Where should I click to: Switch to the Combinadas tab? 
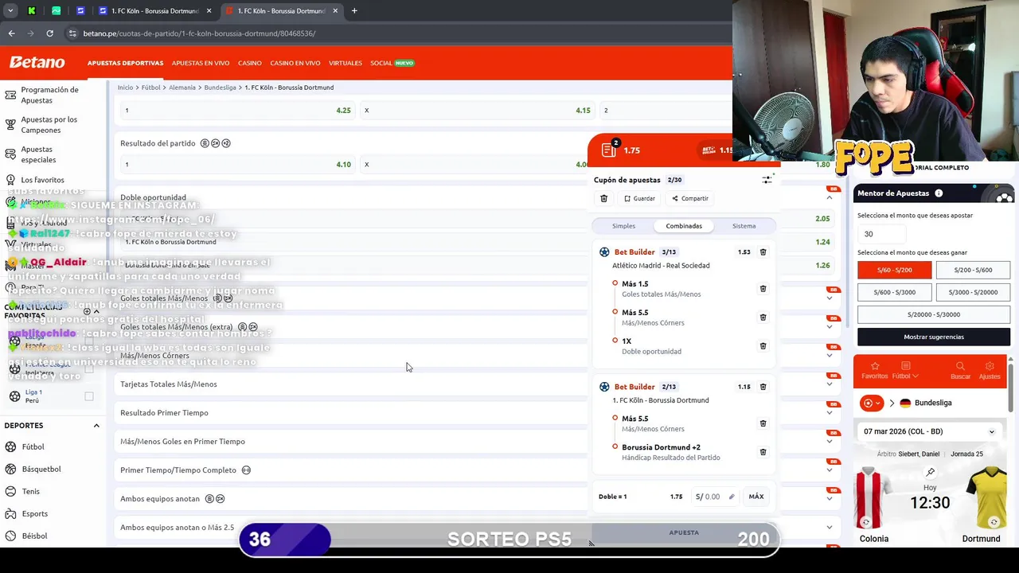tap(684, 226)
